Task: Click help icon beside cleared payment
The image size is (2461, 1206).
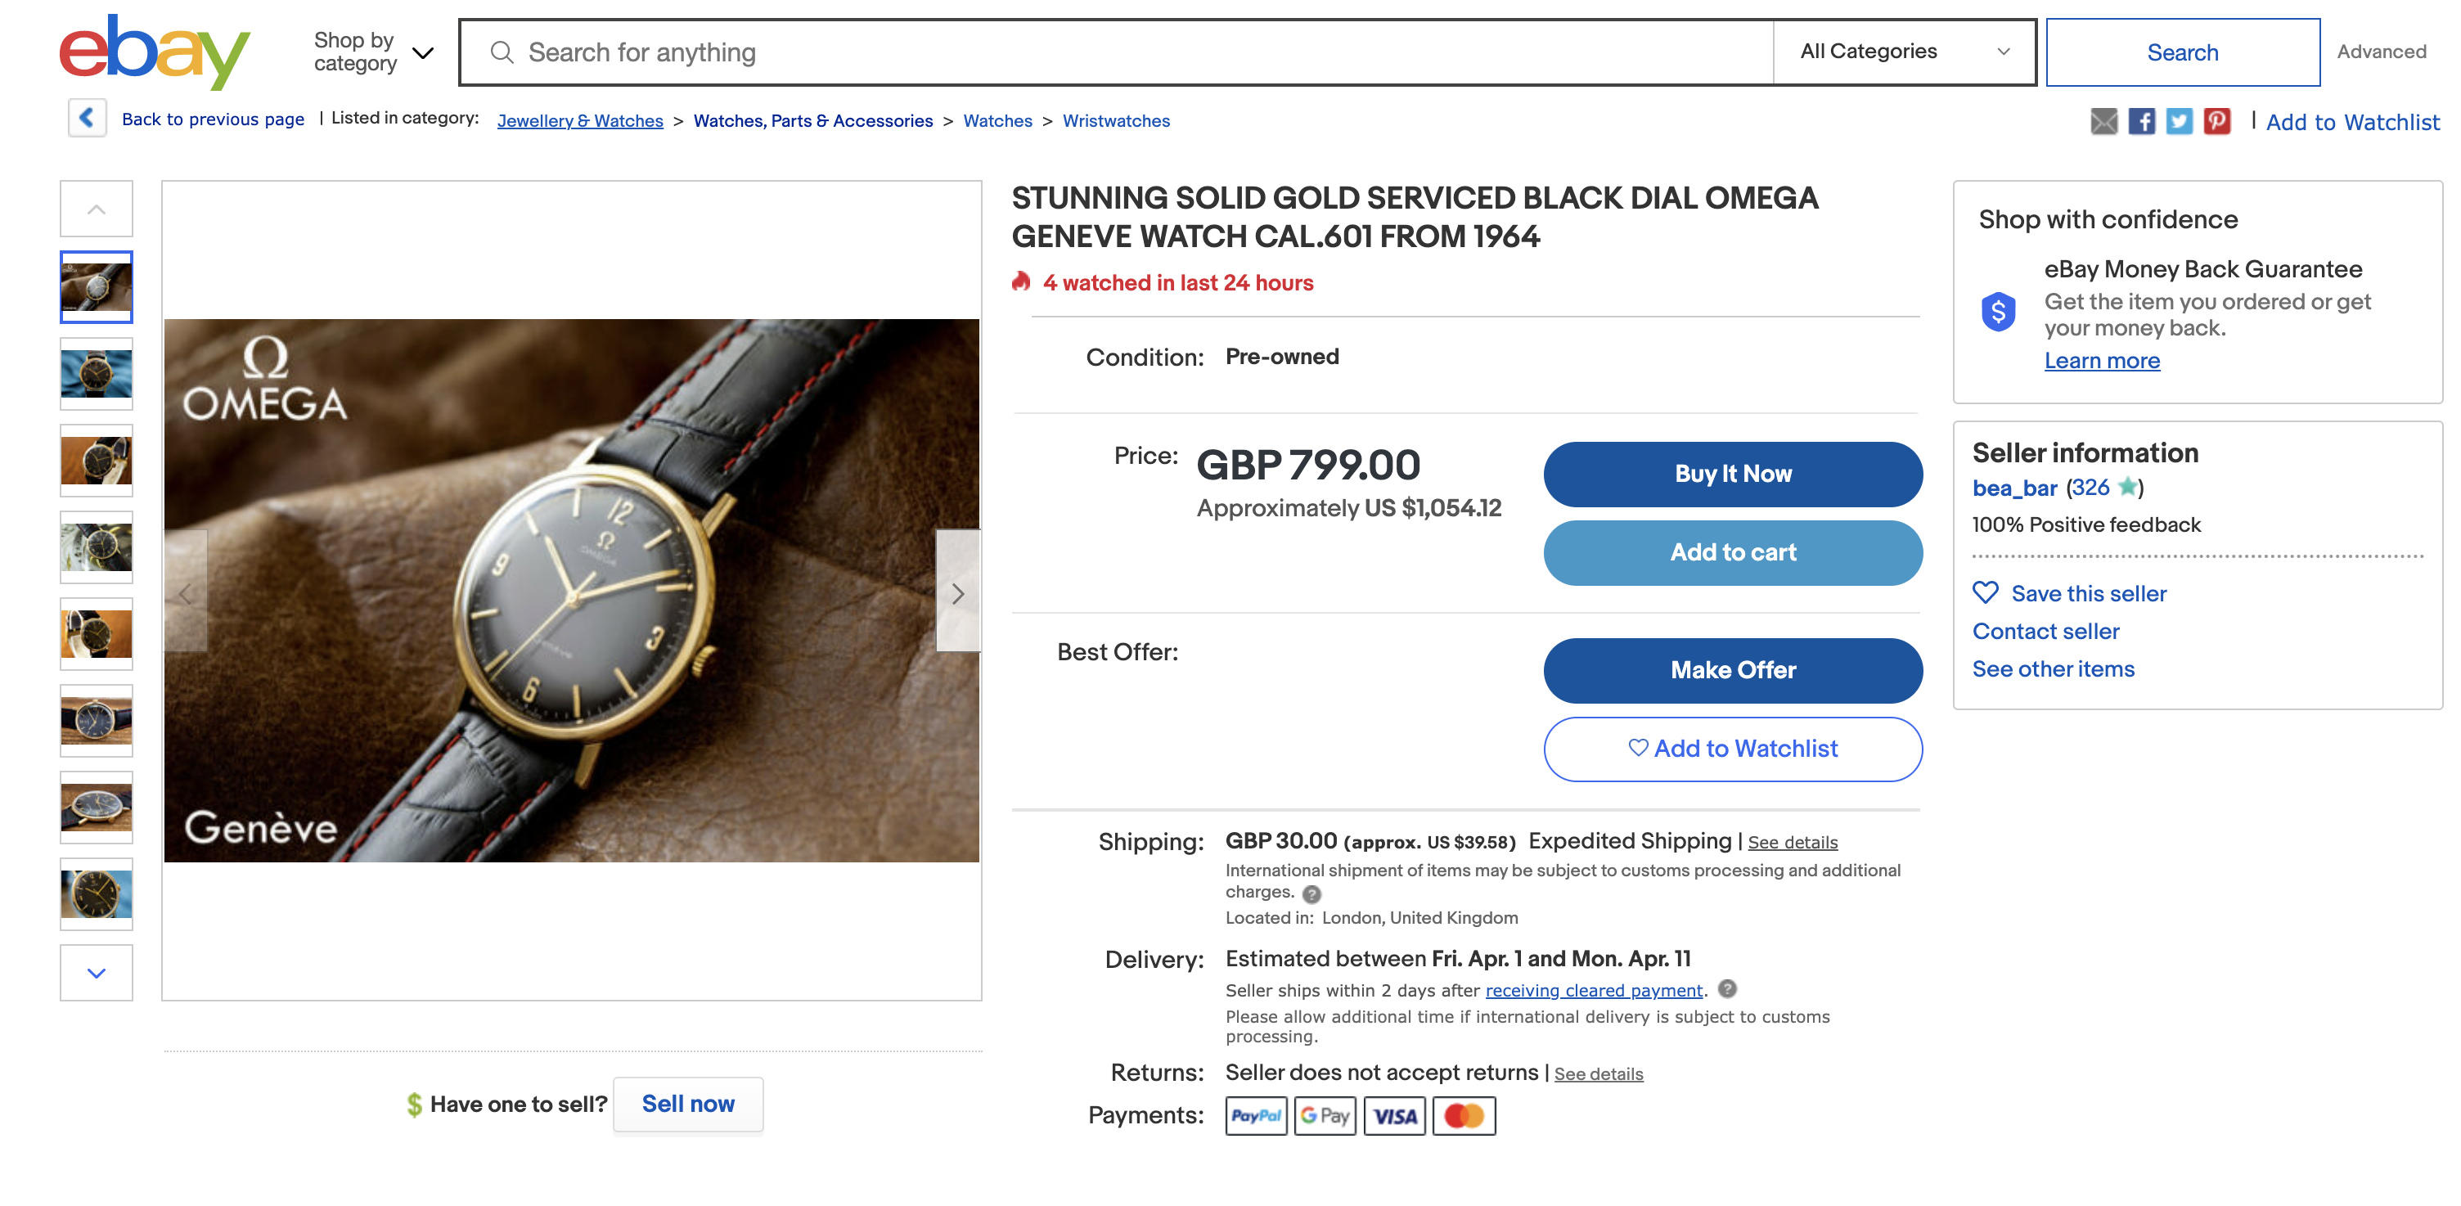Action: [1727, 989]
